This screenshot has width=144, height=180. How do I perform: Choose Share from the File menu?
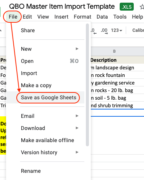tap(45, 30)
